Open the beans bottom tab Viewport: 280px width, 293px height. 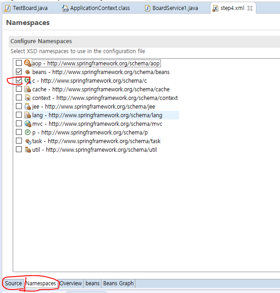click(92, 283)
